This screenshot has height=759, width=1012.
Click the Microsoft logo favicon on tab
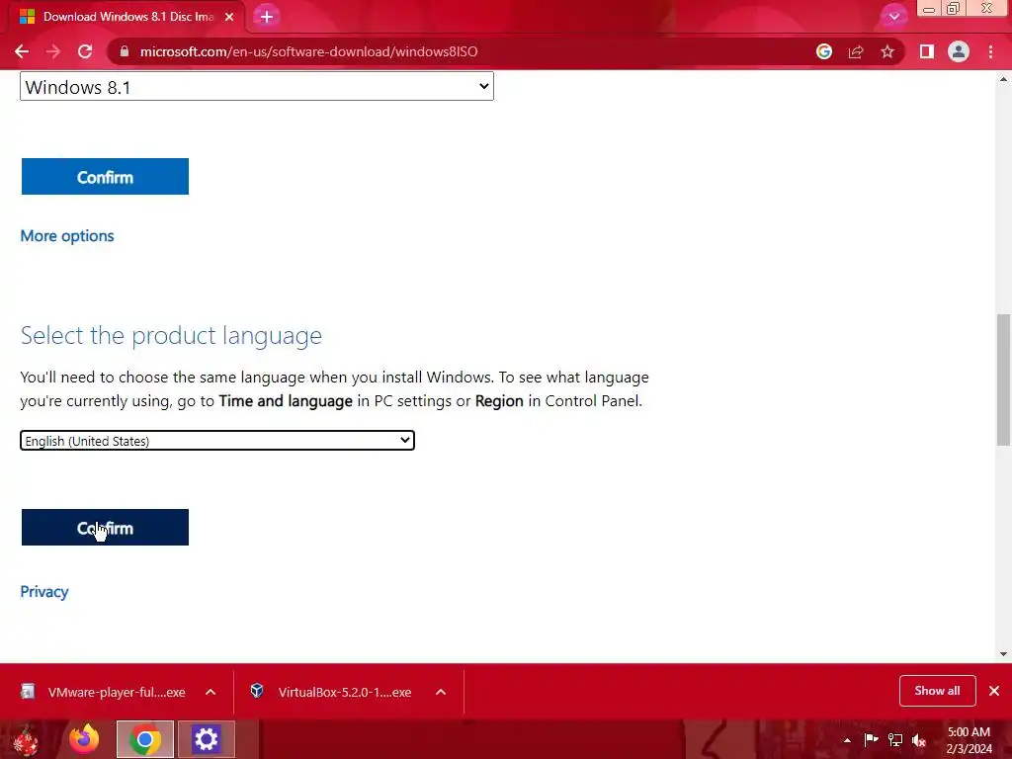point(27,17)
